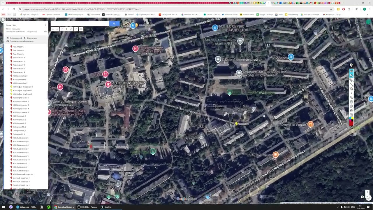Click the sidebar list scrollbar
373x210 pixels.
[47, 94]
